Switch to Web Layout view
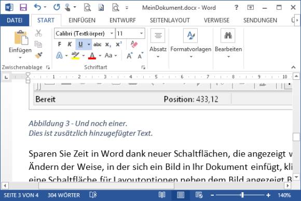Viewport: 301px width, 201px height. click(x=199, y=195)
